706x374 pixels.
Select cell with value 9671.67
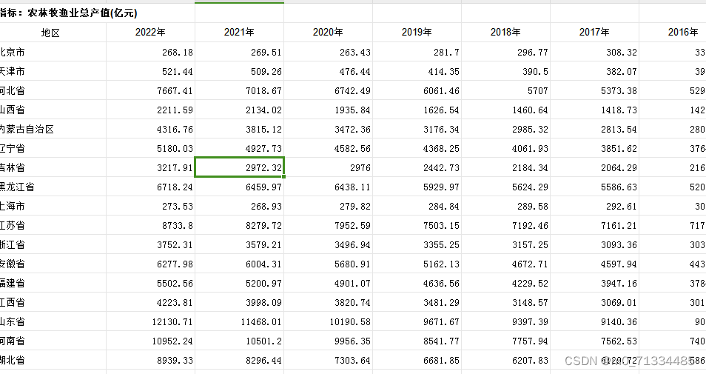coord(417,321)
